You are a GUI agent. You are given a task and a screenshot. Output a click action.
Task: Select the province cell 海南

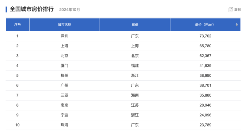click(135, 95)
